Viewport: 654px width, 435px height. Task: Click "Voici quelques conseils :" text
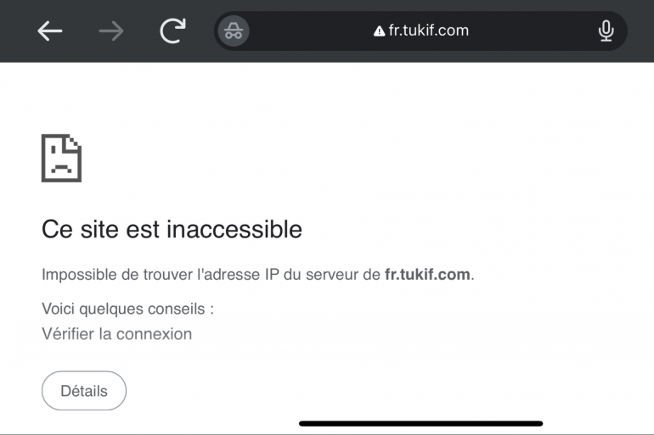pyautogui.click(x=127, y=309)
